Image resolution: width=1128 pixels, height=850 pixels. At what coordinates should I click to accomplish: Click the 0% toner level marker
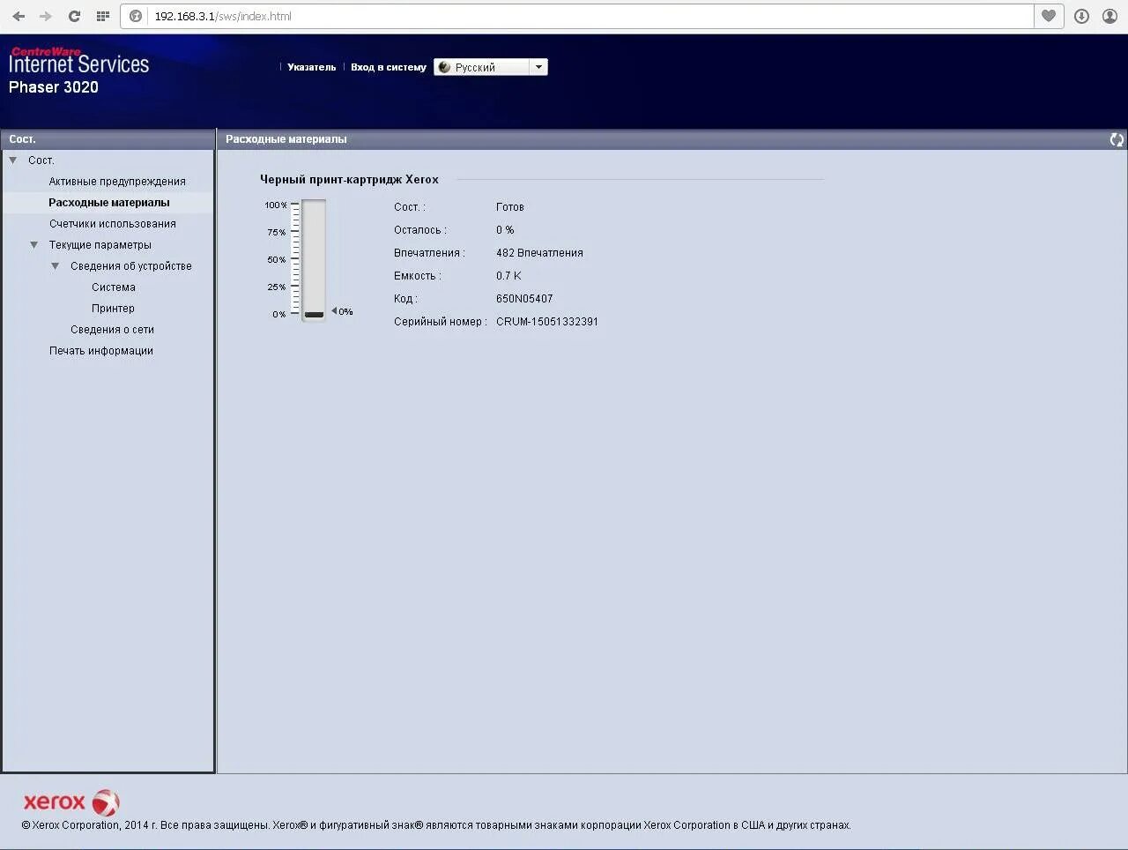342,311
